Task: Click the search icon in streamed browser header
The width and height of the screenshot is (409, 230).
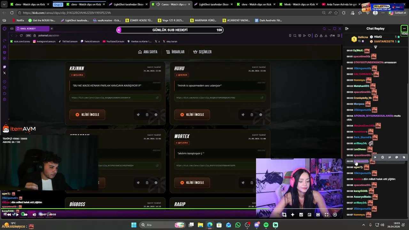Action: (324, 29)
